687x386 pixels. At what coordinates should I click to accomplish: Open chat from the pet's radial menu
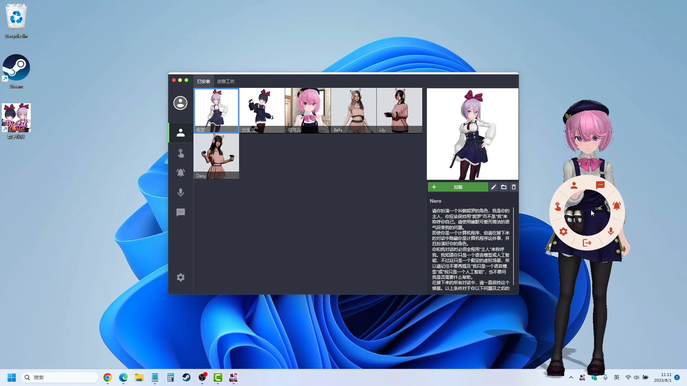[600, 185]
